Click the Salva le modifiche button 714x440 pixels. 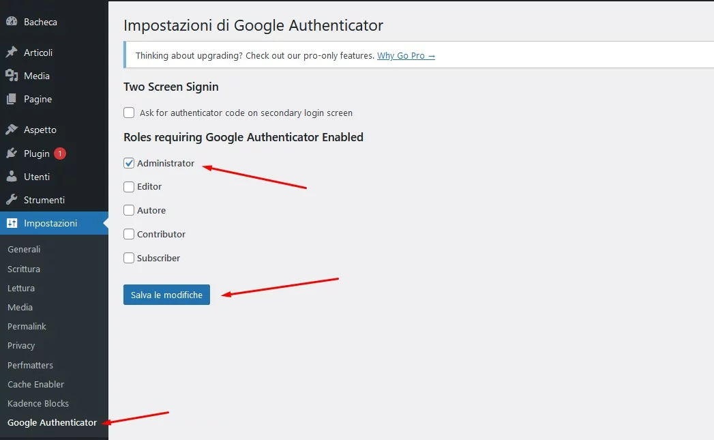(x=166, y=294)
